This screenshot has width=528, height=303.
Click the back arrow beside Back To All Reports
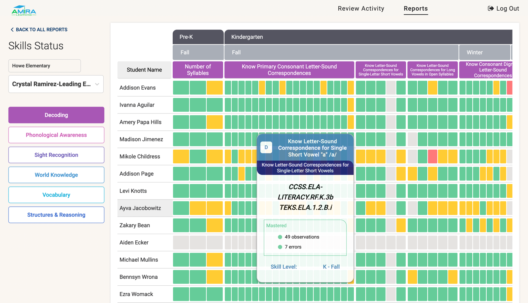[12, 29]
